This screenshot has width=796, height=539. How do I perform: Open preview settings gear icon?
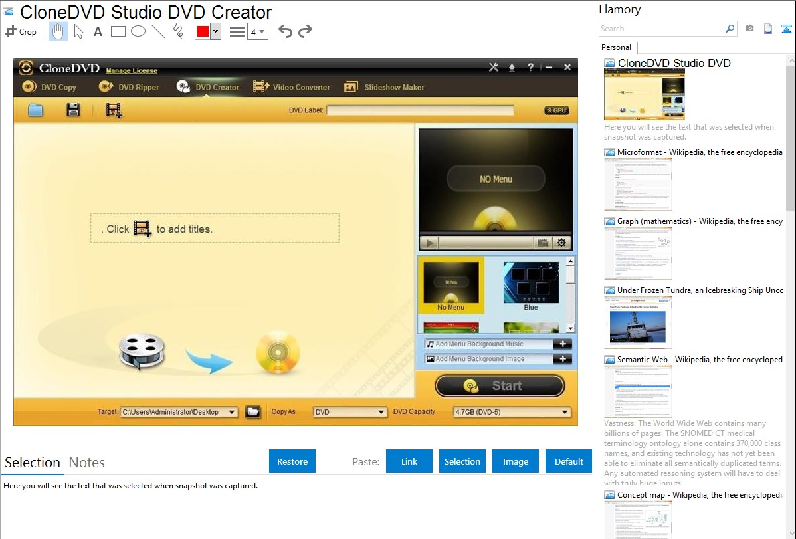click(x=561, y=243)
